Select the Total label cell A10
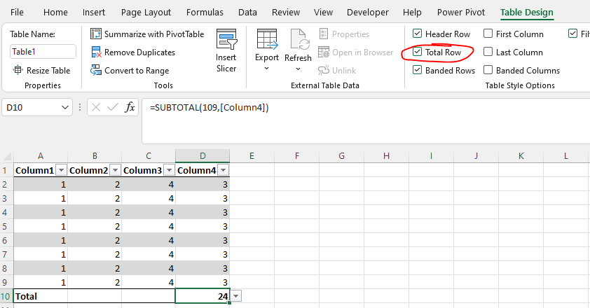 pyautogui.click(x=41, y=296)
